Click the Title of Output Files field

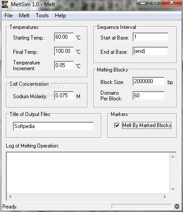[x=54, y=126]
